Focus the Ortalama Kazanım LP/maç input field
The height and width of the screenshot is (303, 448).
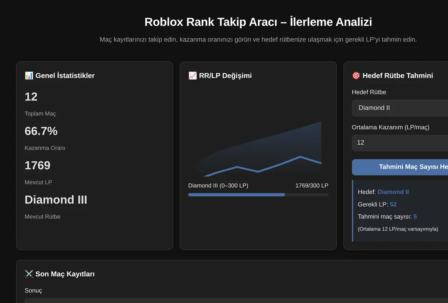pos(400,142)
